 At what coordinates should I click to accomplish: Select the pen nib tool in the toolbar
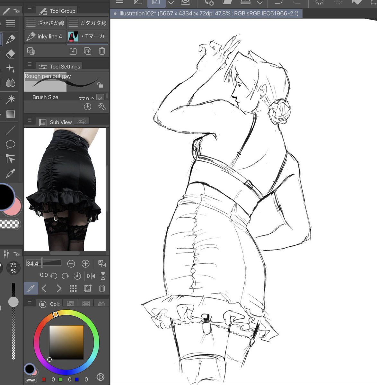point(11,39)
